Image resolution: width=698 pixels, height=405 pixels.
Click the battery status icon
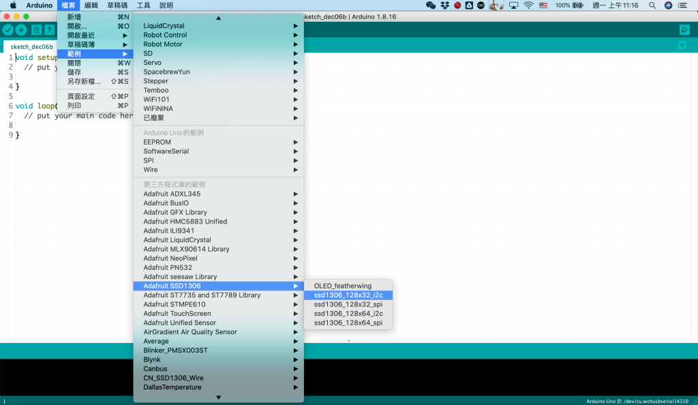click(x=578, y=5)
